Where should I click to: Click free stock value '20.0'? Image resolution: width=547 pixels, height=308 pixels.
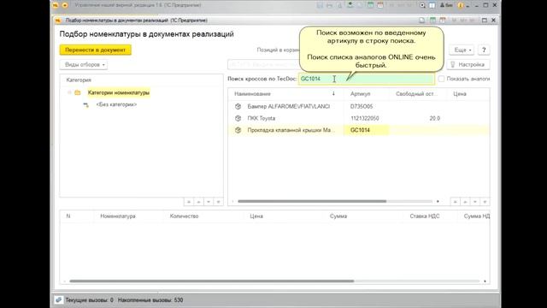[435, 118]
